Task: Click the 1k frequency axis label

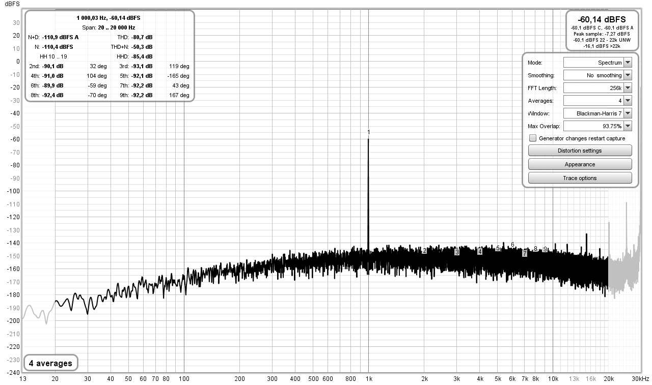Action: pyautogui.click(x=369, y=379)
